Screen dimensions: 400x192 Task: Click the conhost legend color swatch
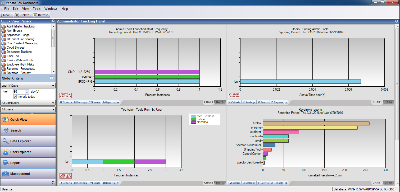pos(193,119)
